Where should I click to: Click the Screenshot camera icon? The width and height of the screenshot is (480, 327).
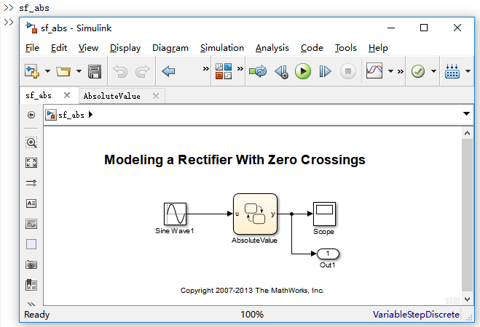coord(31,265)
